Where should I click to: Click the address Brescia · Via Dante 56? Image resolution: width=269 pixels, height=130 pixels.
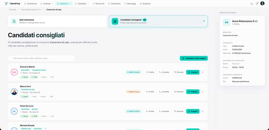[31, 92]
